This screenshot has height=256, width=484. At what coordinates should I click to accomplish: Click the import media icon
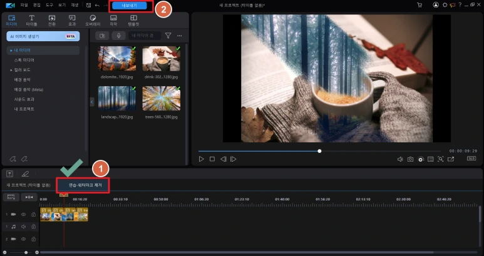102,36
